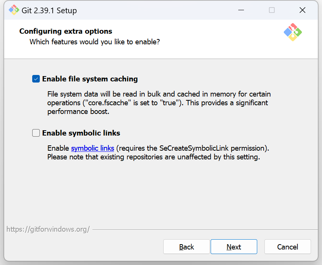Click the gitforwindows.org URL text

click(48, 229)
